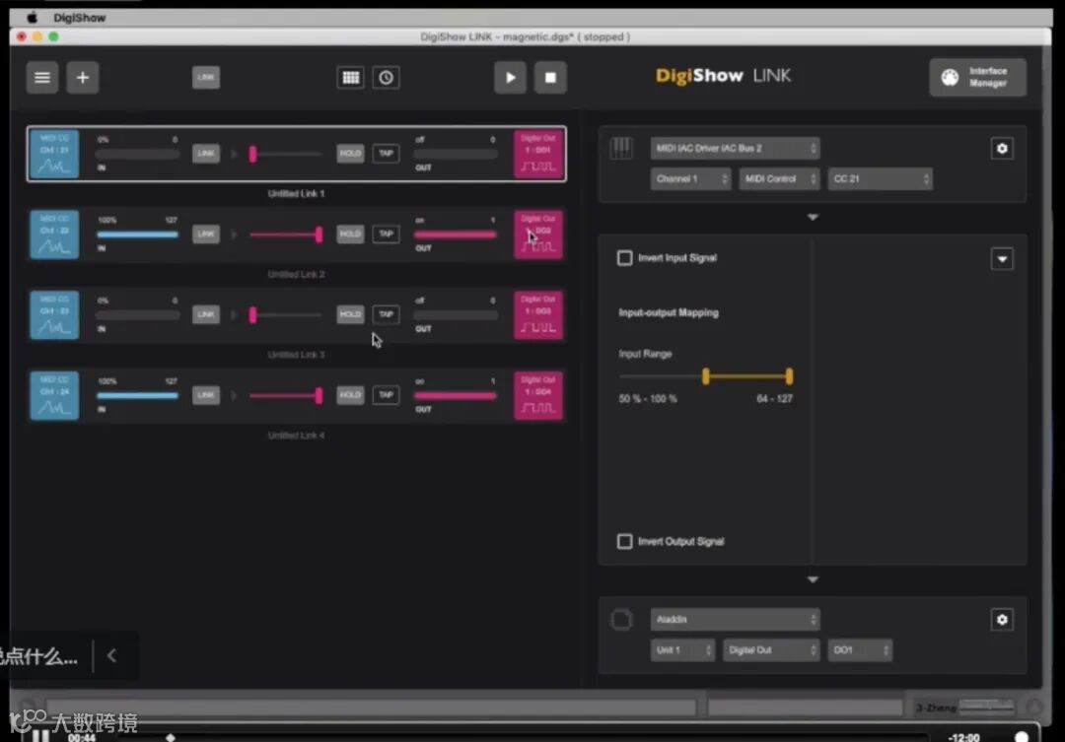The image size is (1065, 742).
Task: Select Digital Out 1:DO1 output block
Action: 538,154
